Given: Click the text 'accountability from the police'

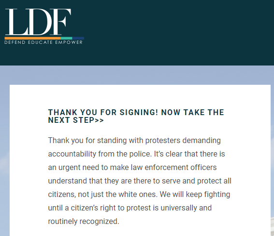Looking at the screenshot, I should tap(99, 154).
